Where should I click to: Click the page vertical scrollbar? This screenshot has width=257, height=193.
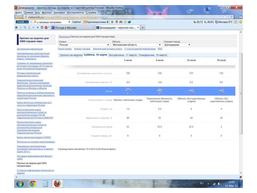click(241, 94)
